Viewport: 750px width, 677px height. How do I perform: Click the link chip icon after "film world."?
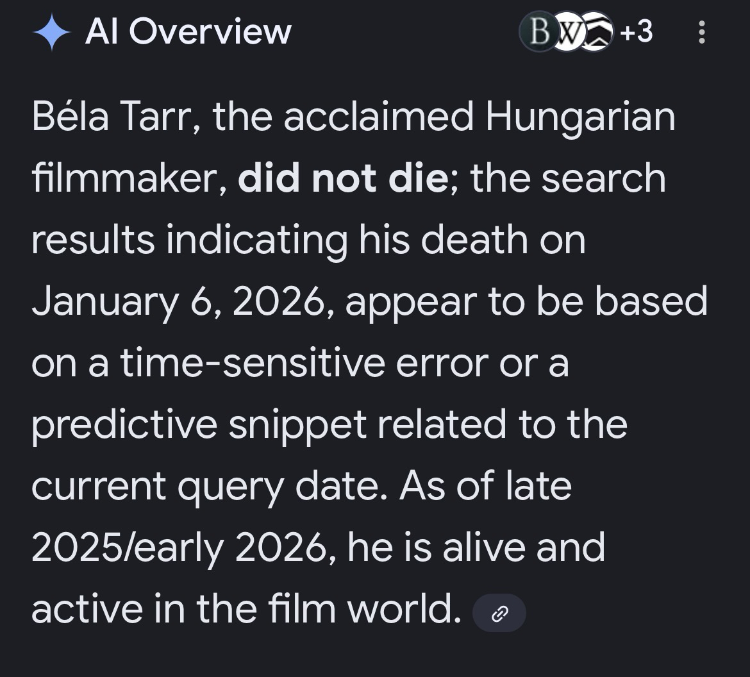pos(499,614)
